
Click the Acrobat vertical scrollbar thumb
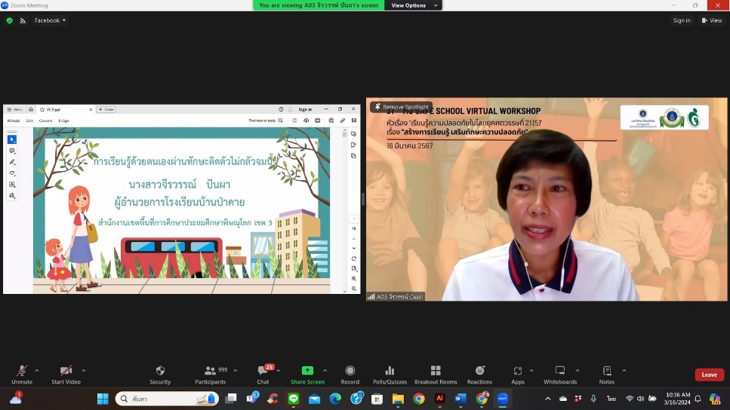coord(344,134)
